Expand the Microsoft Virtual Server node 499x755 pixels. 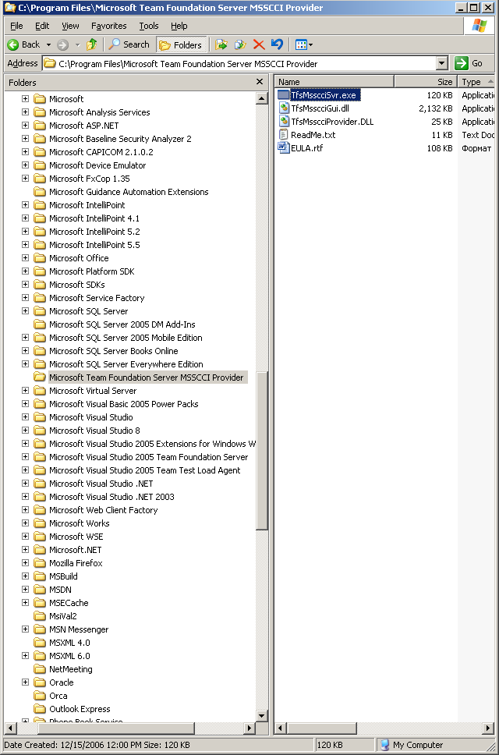[26, 391]
